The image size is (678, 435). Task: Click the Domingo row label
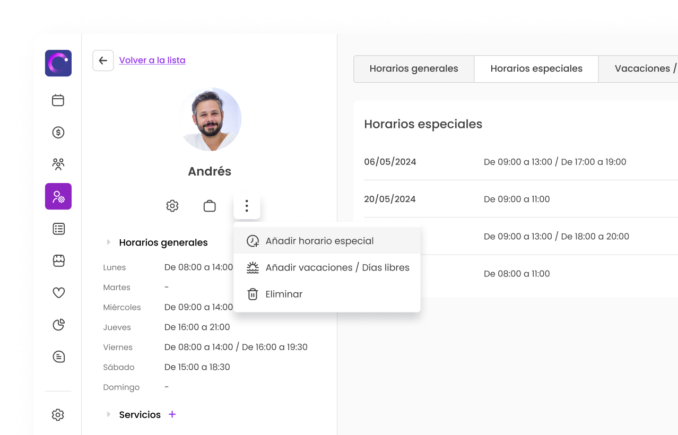tap(121, 387)
